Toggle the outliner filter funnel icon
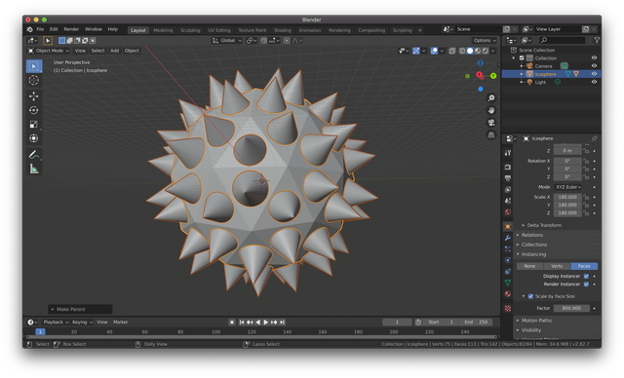Screen dimensions: 624x378 tap(596, 40)
